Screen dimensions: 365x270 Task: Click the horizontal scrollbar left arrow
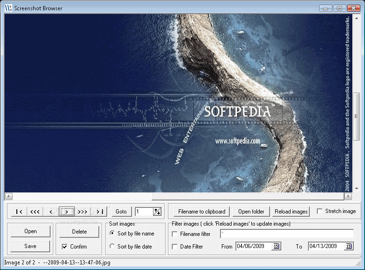coord(8,197)
